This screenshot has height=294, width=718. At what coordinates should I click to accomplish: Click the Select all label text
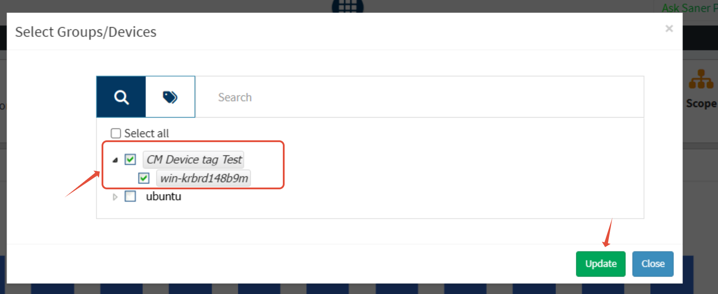click(x=147, y=133)
